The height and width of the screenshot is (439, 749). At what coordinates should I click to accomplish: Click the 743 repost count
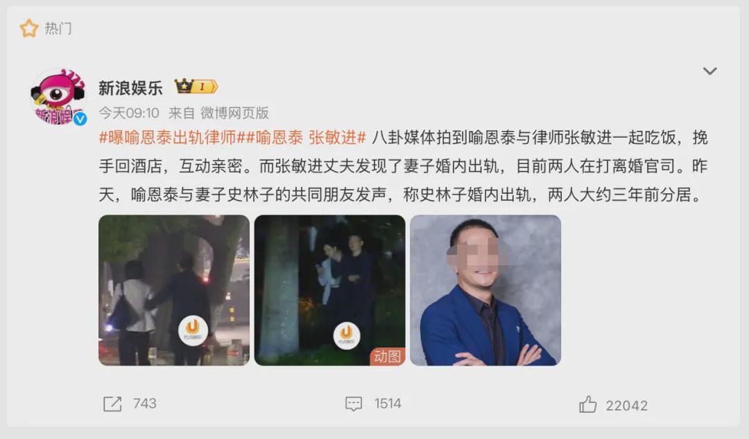[145, 404]
